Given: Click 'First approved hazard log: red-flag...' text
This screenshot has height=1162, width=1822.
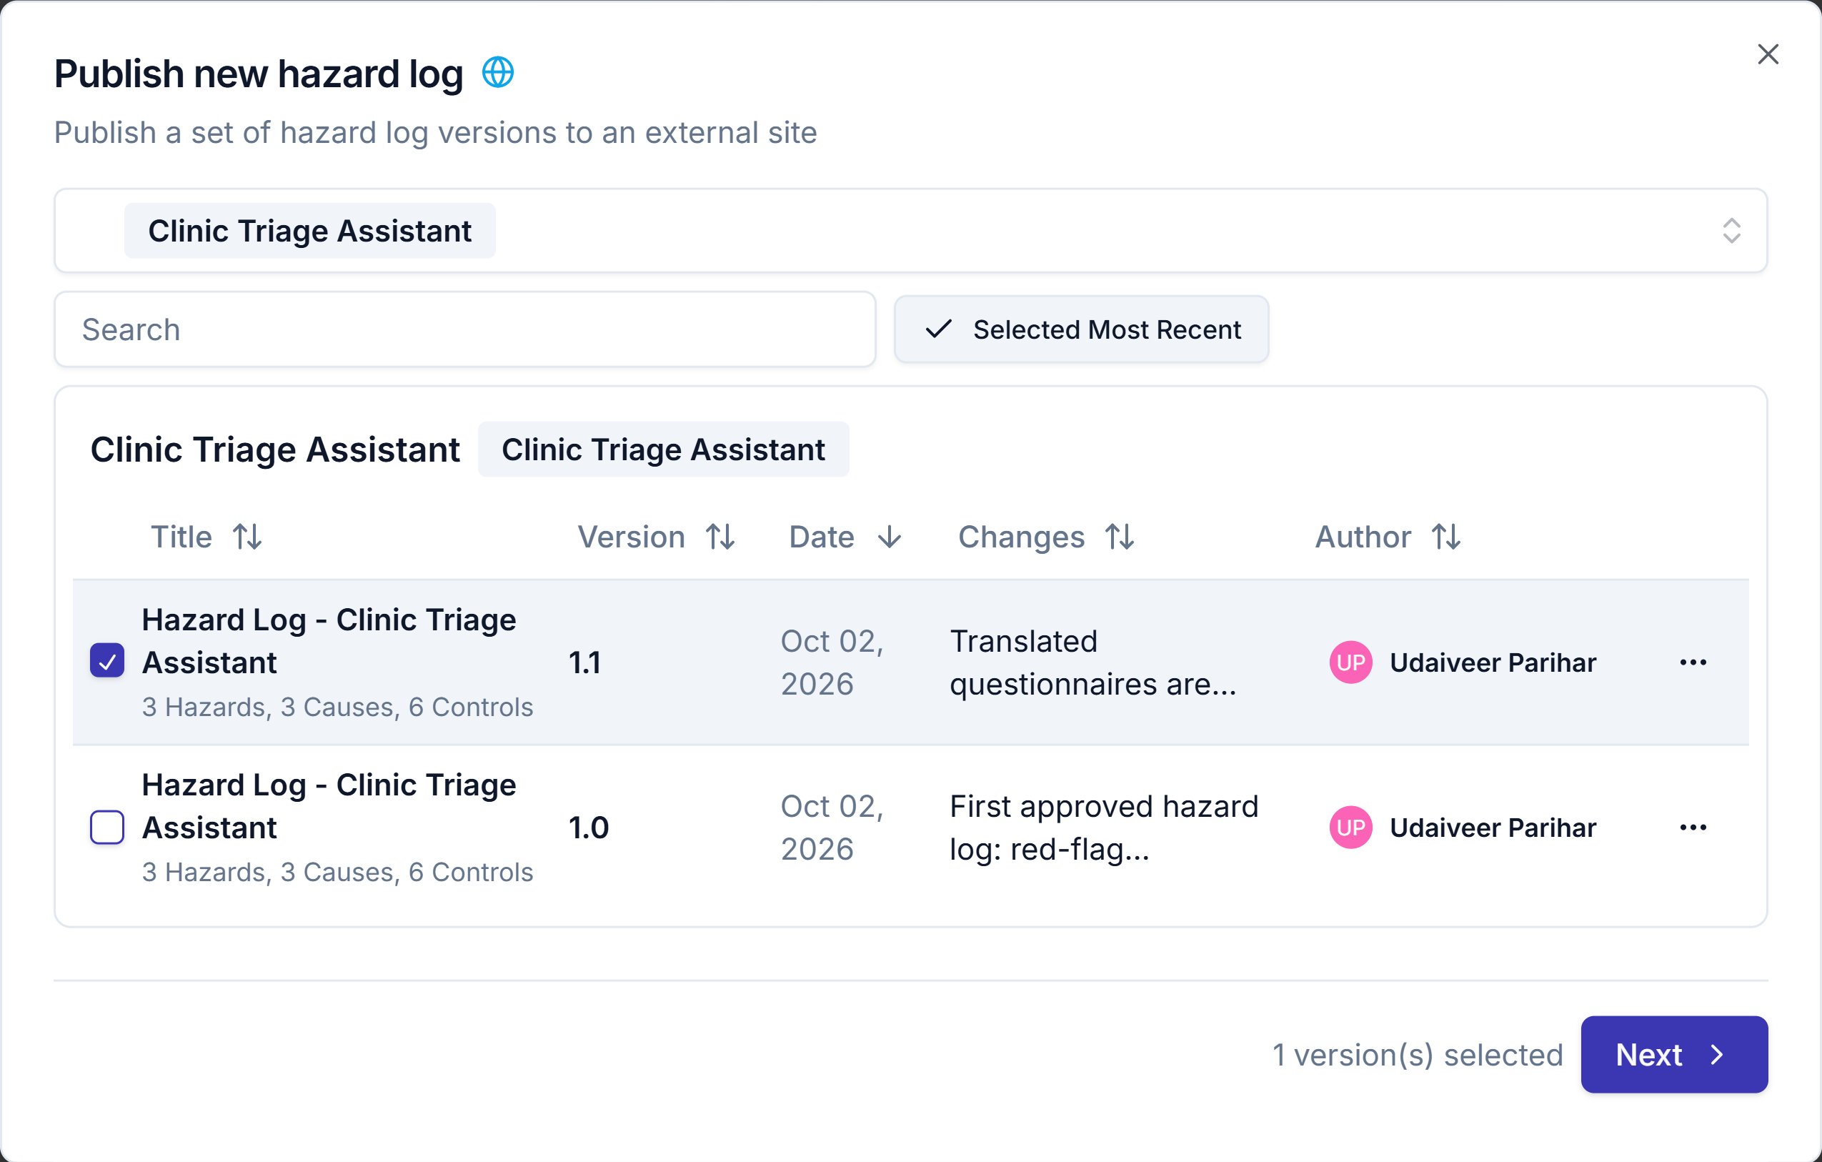Looking at the screenshot, I should point(1104,828).
